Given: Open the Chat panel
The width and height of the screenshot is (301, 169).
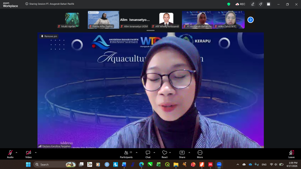Looking at the screenshot, I should pos(148,154).
